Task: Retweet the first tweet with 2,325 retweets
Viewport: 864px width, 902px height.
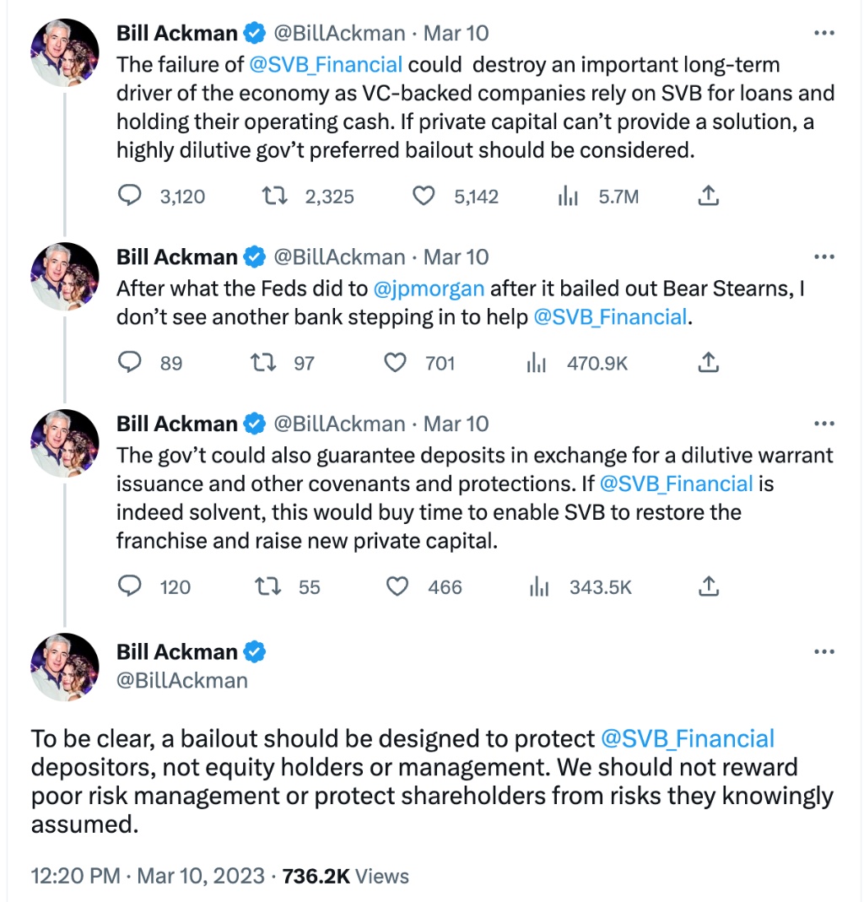Action: [x=272, y=197]
